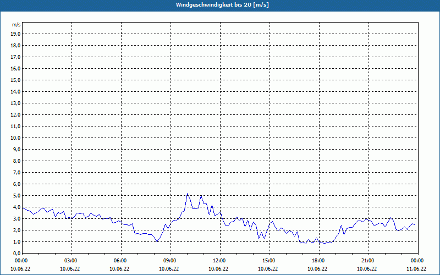Select the '8,0' y-axis label

click(16, 161)
